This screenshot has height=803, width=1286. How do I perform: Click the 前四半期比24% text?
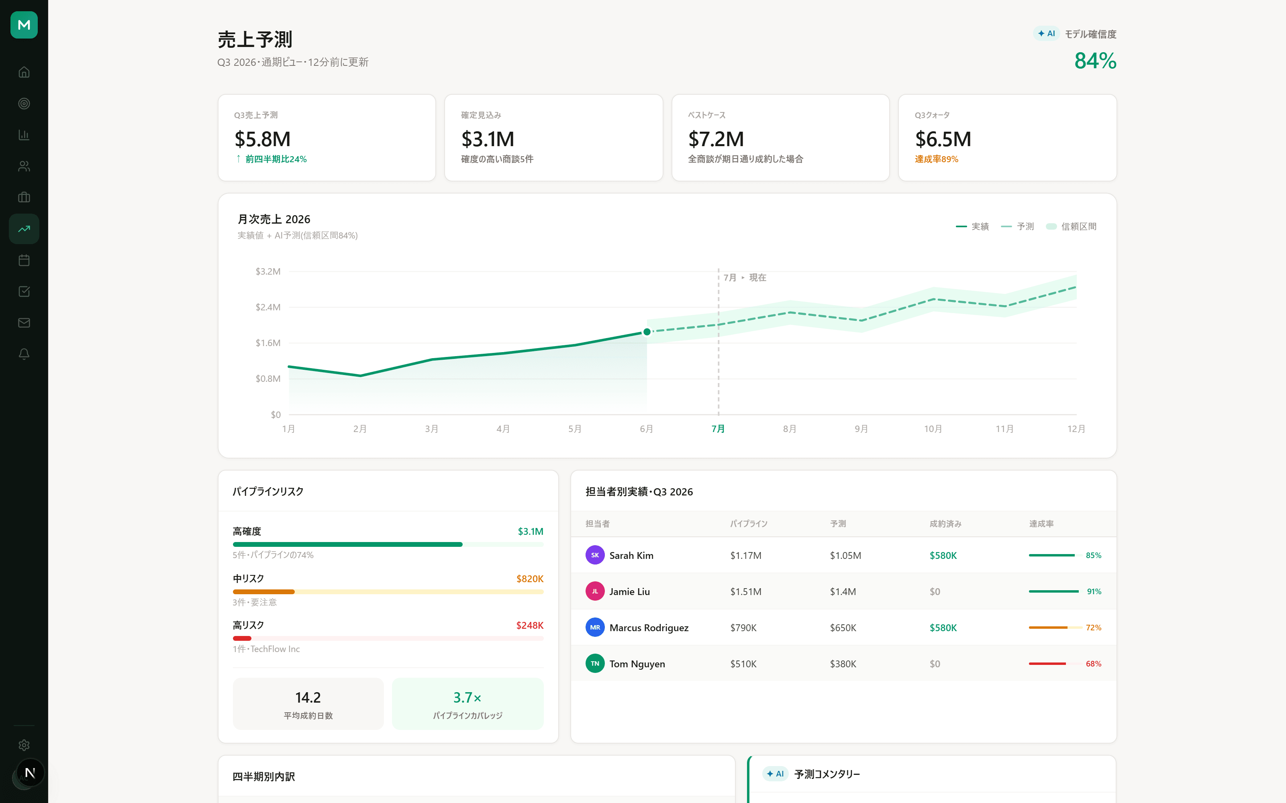tap(276, 159)
